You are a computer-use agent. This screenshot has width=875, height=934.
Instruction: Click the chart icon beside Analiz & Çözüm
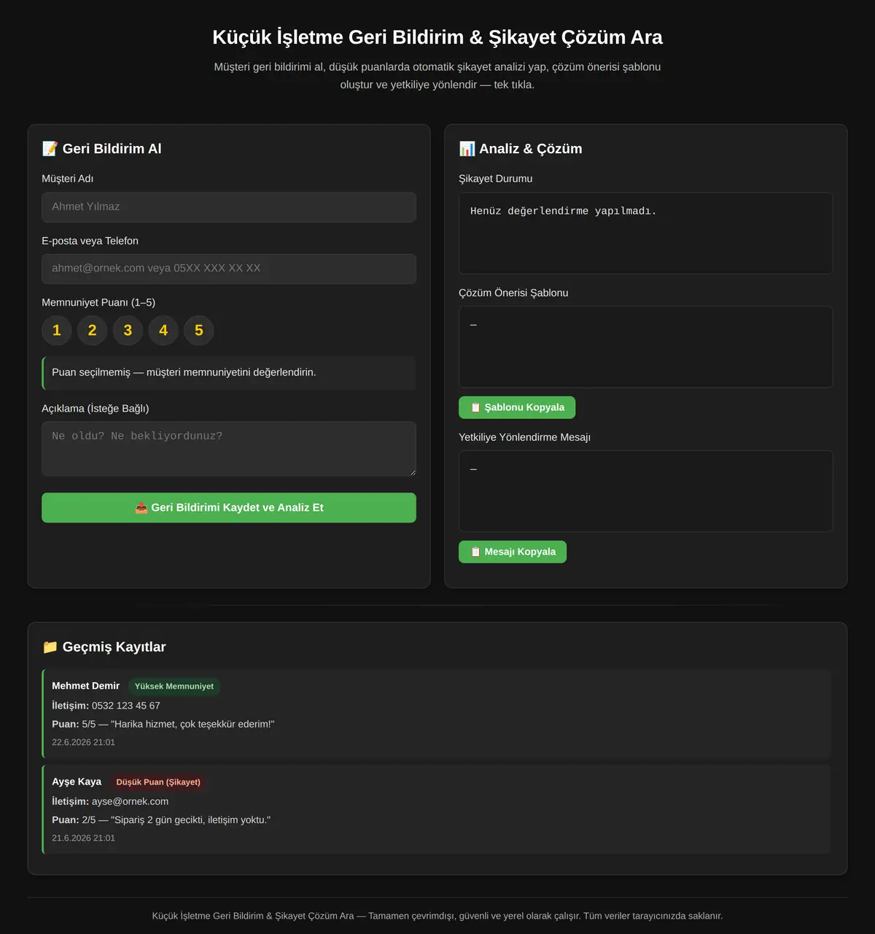(467, 149)
